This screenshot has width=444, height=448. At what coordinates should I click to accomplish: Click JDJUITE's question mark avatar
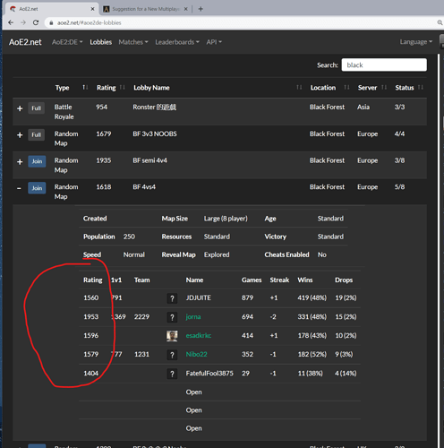(172, 298)
